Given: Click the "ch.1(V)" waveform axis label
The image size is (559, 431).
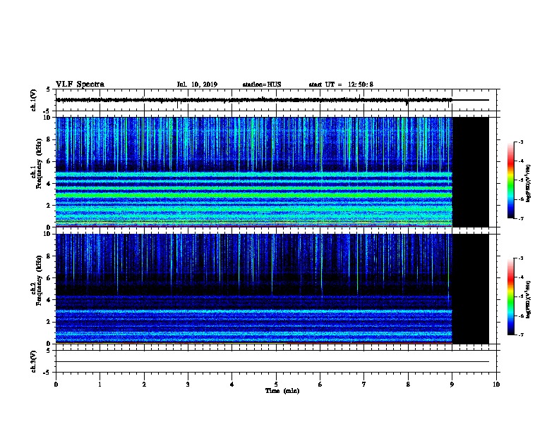Looking at the screenshot, I should coord(33,100).
